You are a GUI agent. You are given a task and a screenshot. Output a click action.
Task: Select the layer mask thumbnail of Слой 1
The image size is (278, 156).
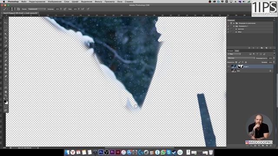[240, 67]
